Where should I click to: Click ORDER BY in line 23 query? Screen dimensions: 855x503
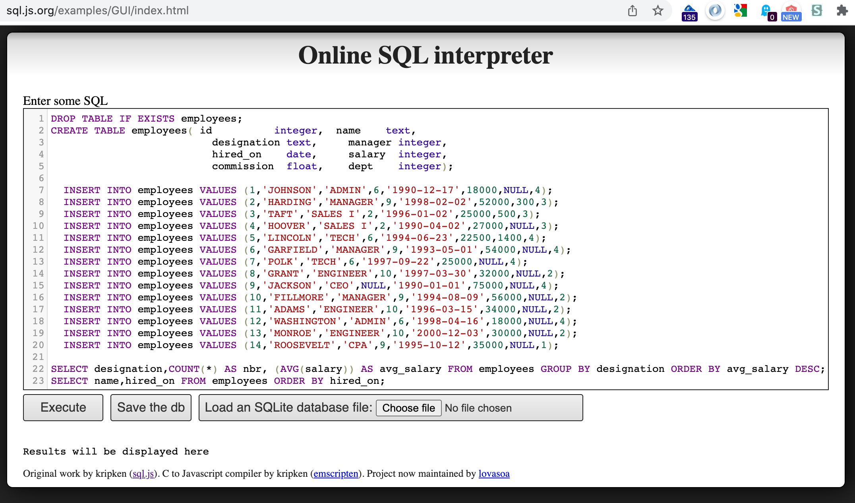coord(298,381)
